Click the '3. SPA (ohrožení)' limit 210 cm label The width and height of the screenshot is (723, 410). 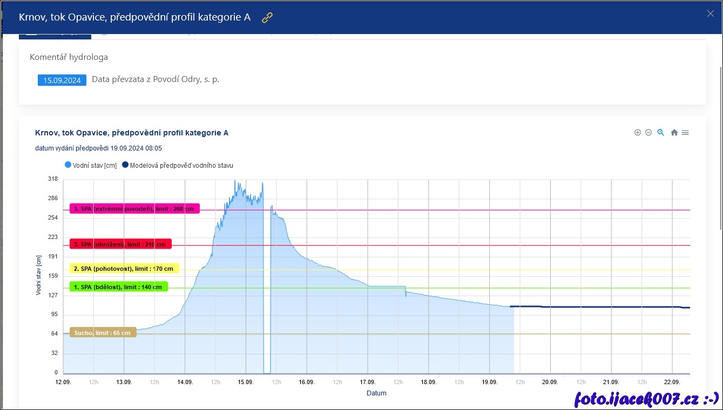pyautogui.click(x=120, y=244)
